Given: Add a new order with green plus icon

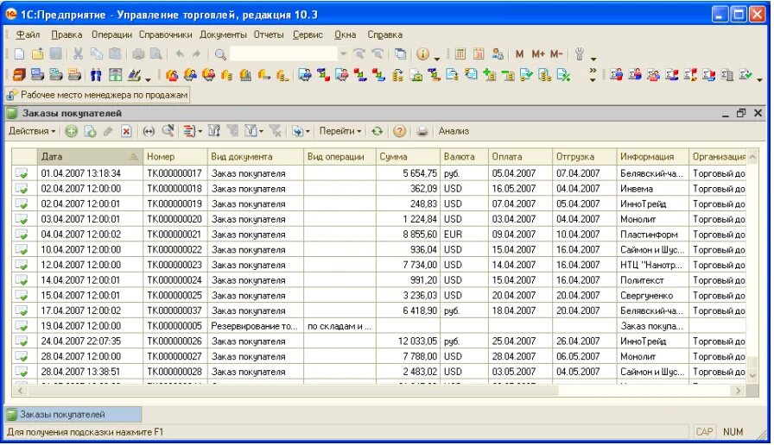Looking at the screenshot, I should click(x=72, y=131).
